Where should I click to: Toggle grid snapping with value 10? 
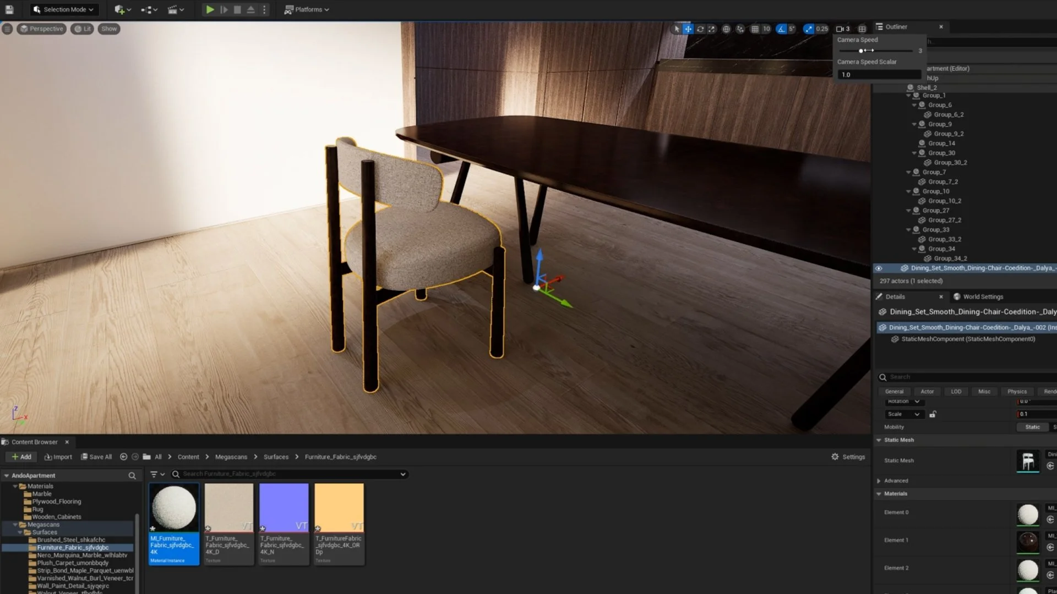[755, 29]
